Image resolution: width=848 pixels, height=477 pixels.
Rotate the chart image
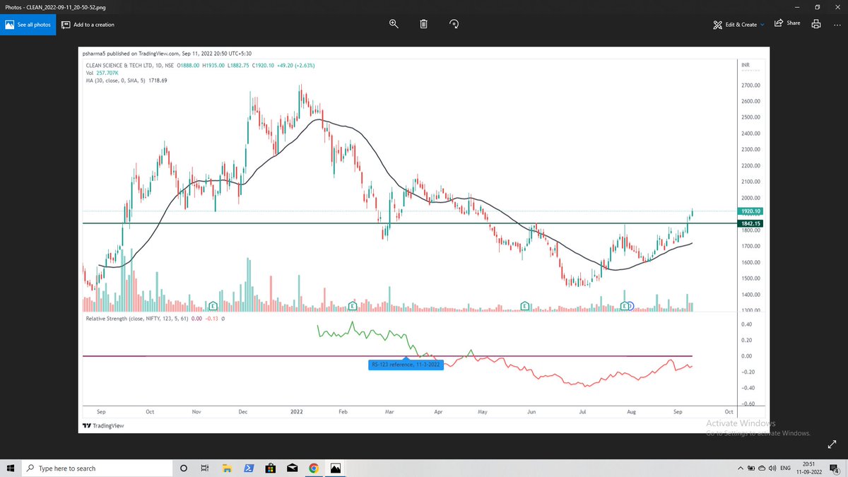[454, 23]
